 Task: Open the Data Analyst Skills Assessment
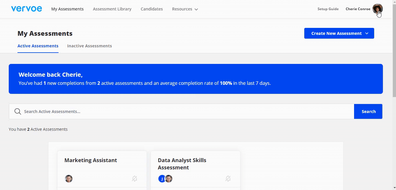(x=182, y=164)
